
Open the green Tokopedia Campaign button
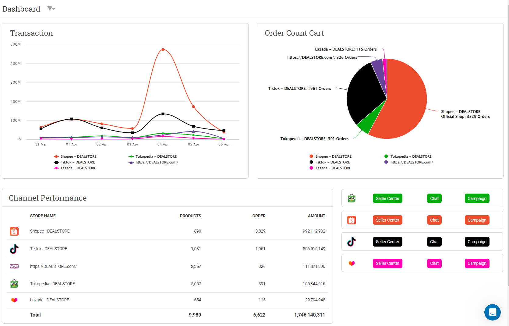coord(477,198)
